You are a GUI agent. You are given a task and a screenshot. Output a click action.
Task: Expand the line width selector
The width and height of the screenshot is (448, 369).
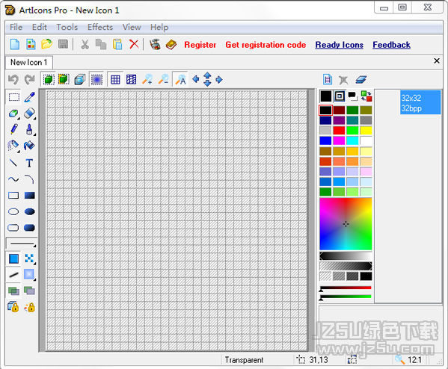pos(22,244)
